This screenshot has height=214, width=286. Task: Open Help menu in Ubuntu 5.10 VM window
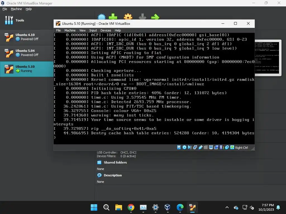[118, 30]
